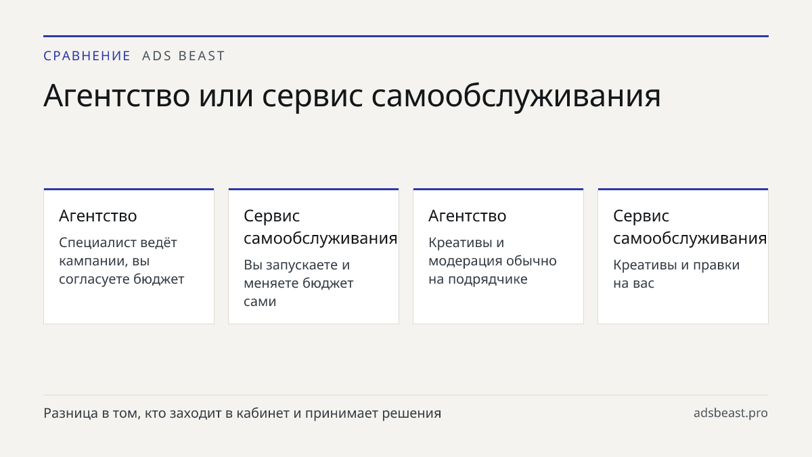Open the adsbeast.pro link in footer
This screenshot has width=812, height=457.
point(731,413)
